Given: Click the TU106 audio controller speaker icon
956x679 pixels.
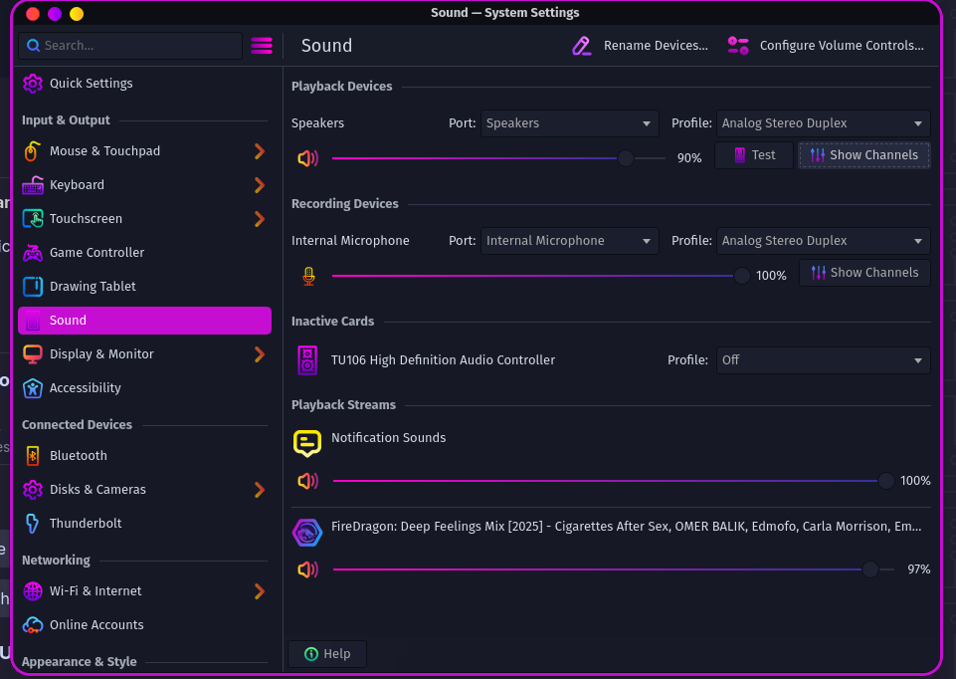Looking at the screenshot, I should 307,360.
